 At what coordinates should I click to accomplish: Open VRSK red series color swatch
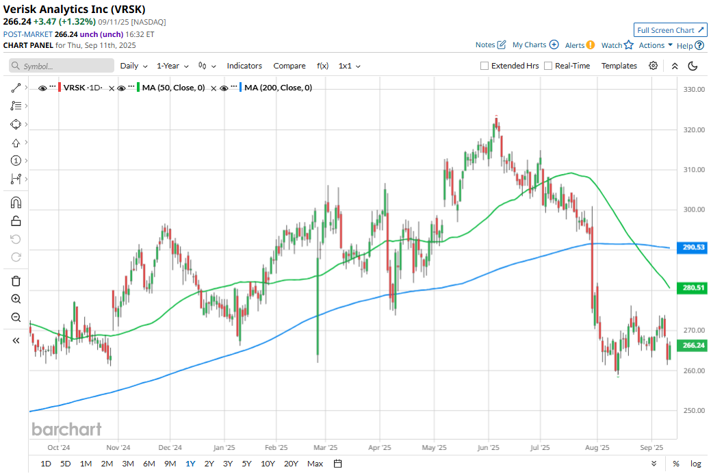point(60,88)
